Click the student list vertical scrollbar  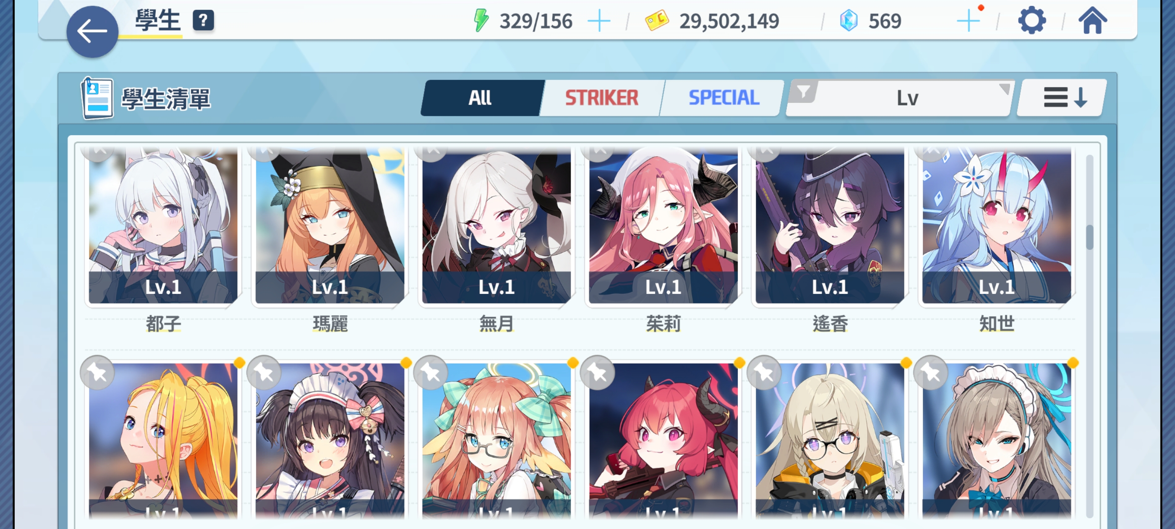click(1089, 336)
